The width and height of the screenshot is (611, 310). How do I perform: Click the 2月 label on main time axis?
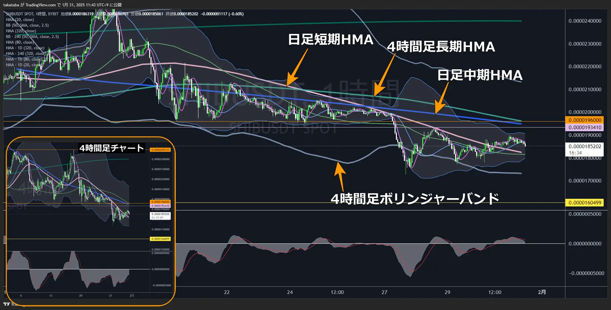point(542,292)
